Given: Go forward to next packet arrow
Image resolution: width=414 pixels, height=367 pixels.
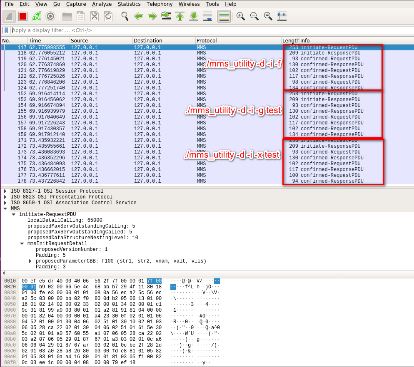Looking at the screenshot, I should pyautogui.click(x=152, y=16).
